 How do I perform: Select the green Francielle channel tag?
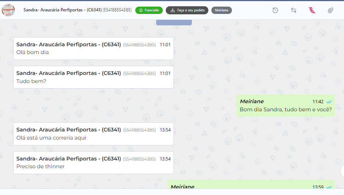pyautogui.click(x=149, y=10)
